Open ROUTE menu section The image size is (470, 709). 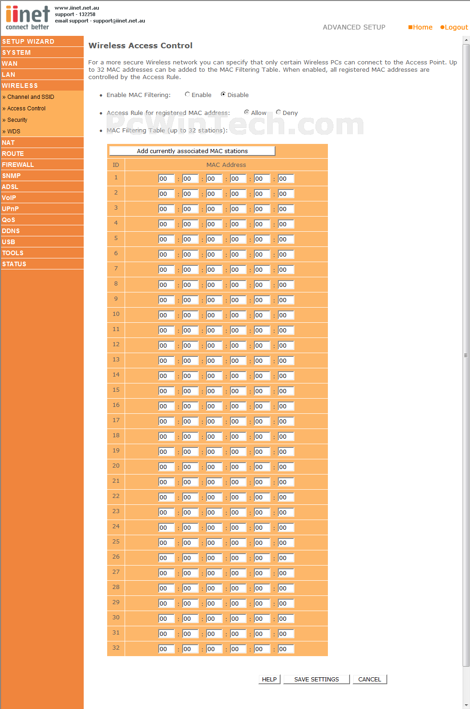(42, 154)
